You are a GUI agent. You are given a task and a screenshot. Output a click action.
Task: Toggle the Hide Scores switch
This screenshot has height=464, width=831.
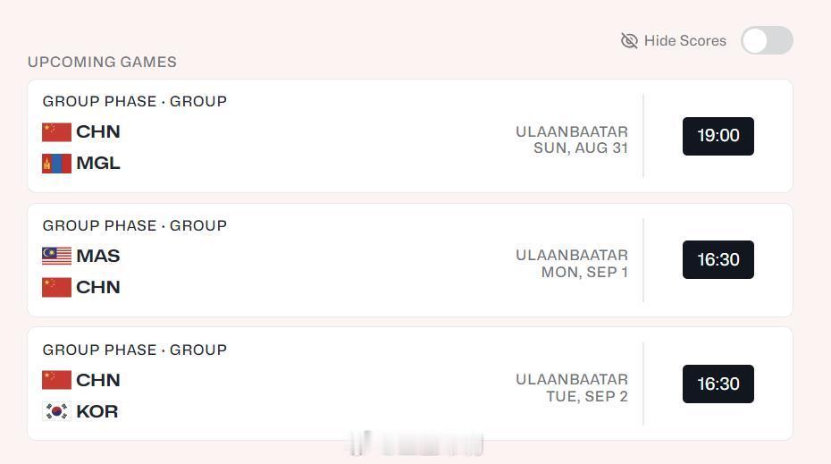tap(767, 40)
